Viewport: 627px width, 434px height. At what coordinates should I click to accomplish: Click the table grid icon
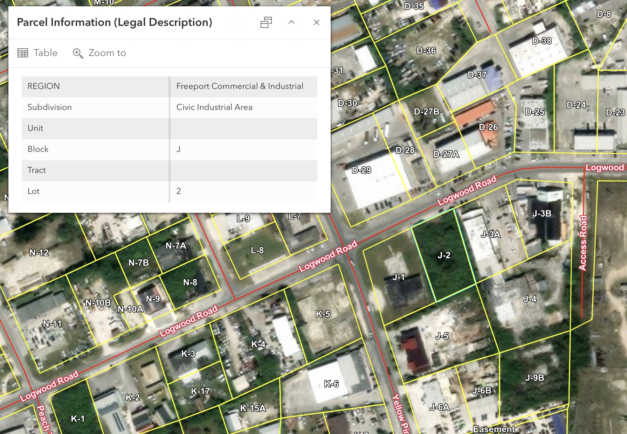click(x=23, y=53)
